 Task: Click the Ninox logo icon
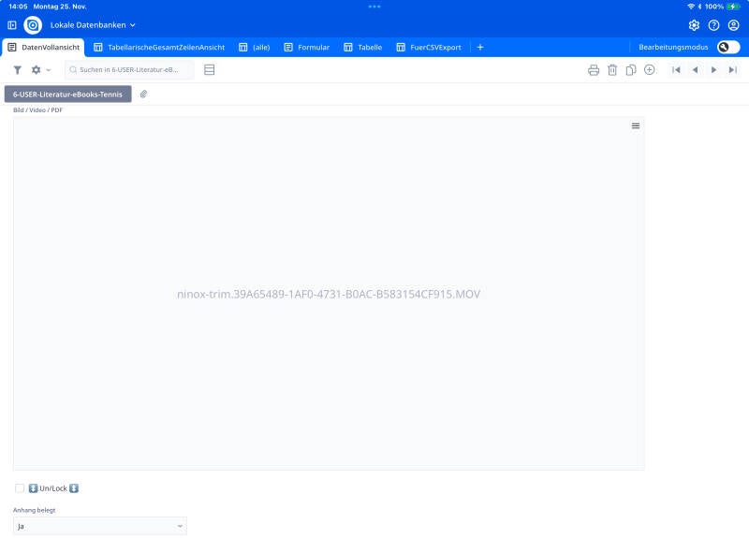click(33, 25)
